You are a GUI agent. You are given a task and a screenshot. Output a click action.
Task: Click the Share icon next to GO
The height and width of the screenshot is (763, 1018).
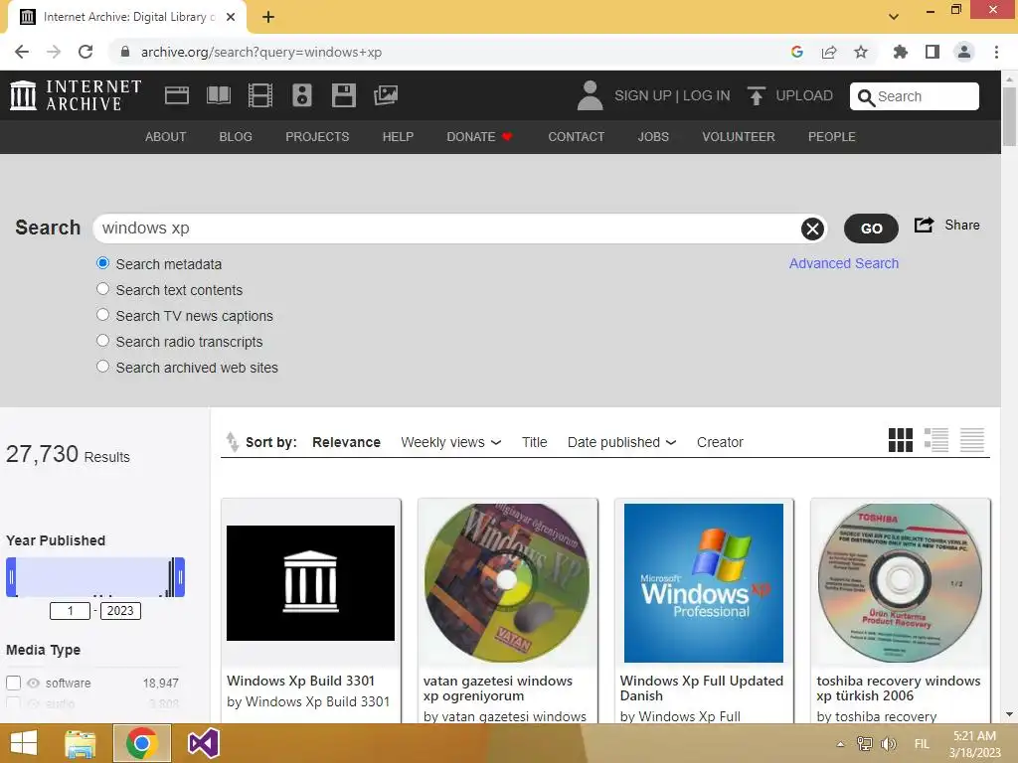click(x=924, y=225)
